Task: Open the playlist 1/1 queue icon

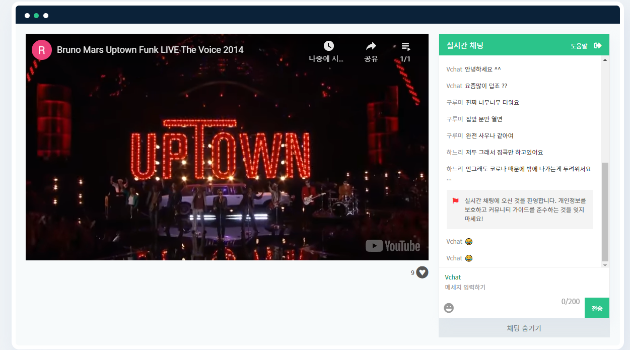Action: click(405, 46)
